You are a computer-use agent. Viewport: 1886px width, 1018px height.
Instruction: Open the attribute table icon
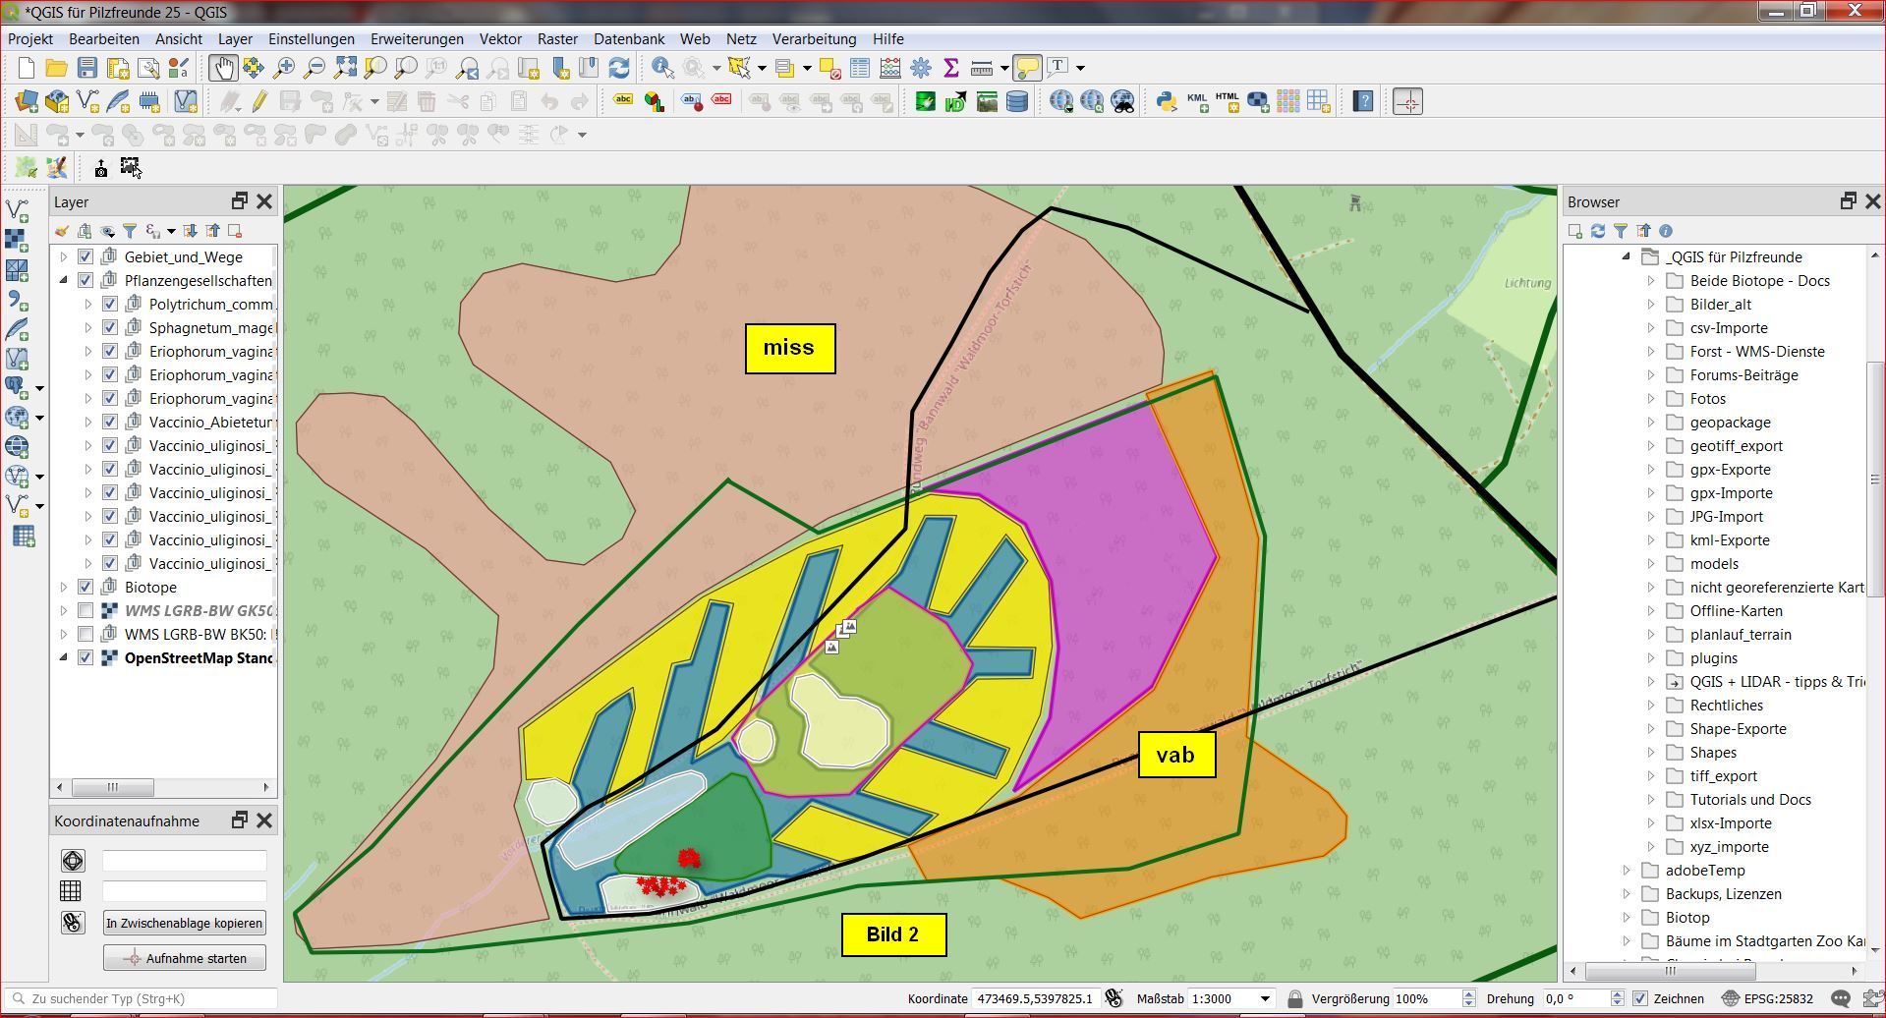tap(859, 68)
